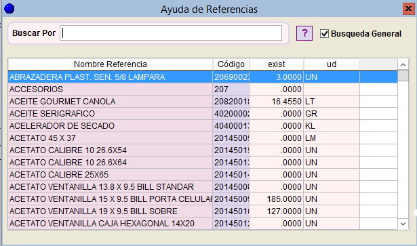
Task: Select ACEITE SERIGRAFICO row
Action: click(x=203, y=114)
